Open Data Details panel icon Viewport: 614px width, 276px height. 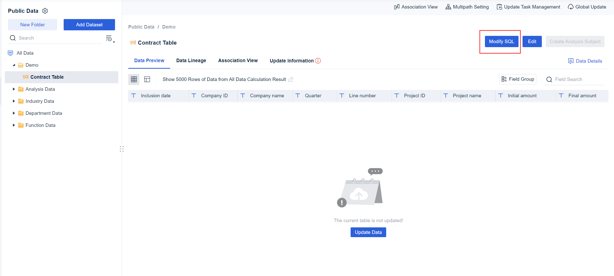[571, 61]
